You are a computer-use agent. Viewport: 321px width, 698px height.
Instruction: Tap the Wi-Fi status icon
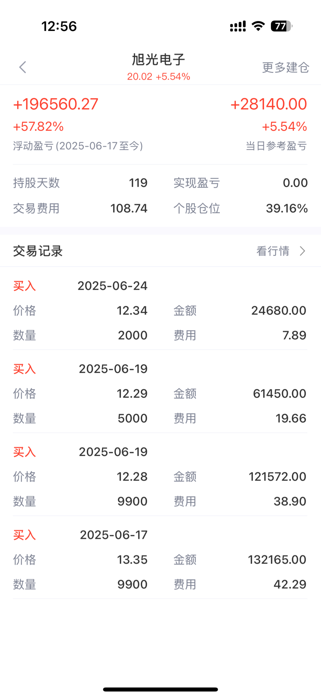(x=258, y=26)
